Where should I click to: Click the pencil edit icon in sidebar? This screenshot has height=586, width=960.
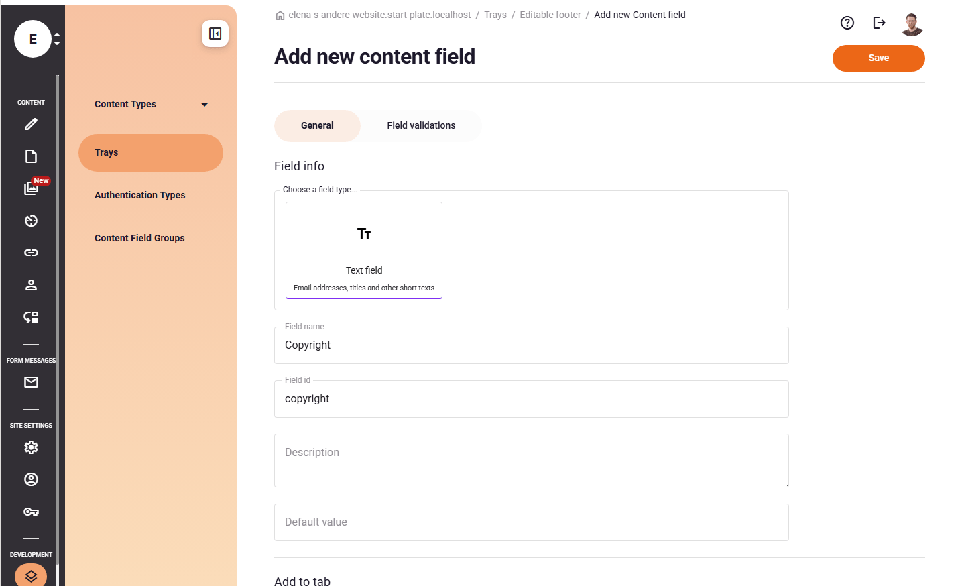pos(31,124)
